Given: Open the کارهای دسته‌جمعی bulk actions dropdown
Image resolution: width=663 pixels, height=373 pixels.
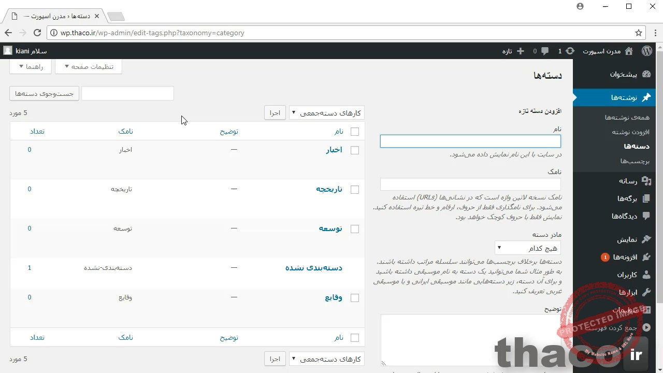Looking at the screenshot, I should [327, 112].
